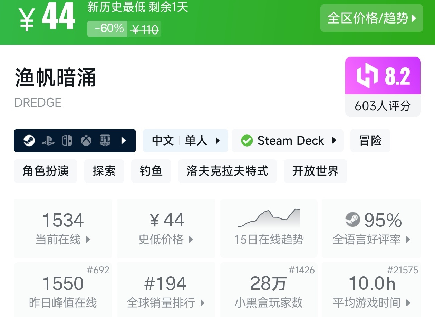Click the -60% discount badge
Image resolution: width=435 pixels, height=317 pixels.
coord(107,29)
